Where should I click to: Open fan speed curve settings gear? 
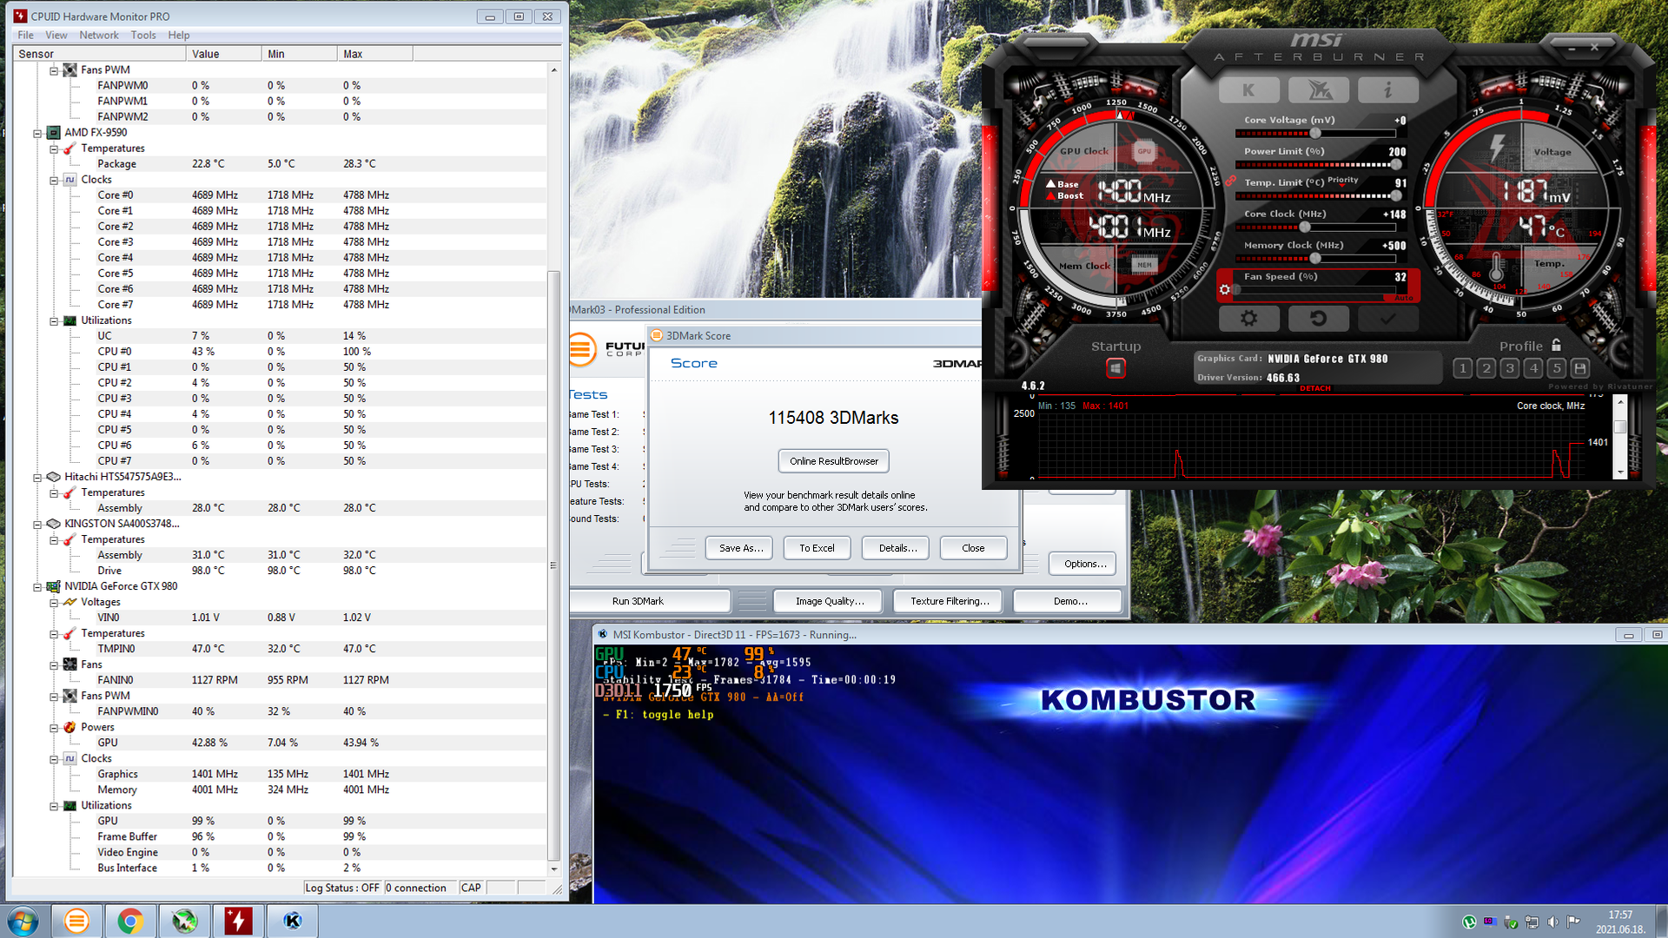1224,289
